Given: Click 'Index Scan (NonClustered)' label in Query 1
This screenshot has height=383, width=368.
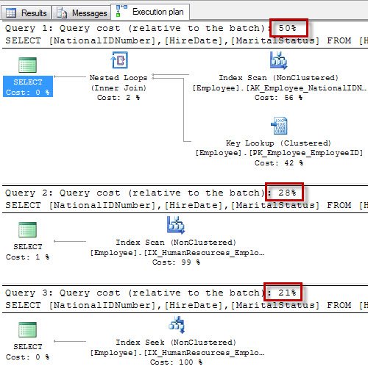Looking at the screenshot, I should [x=278, y=78].
